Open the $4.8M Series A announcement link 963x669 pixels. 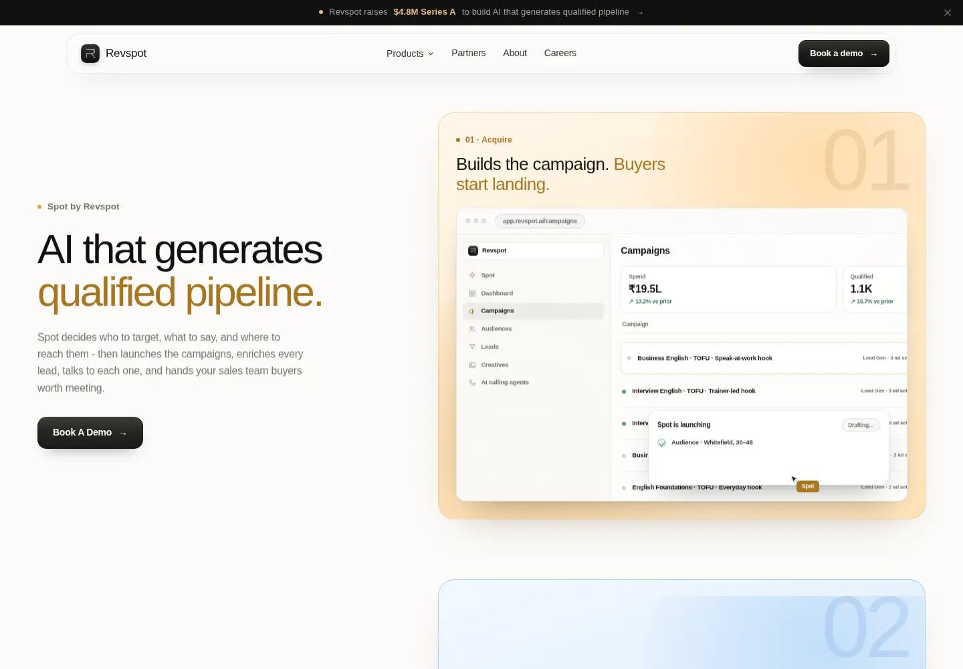tap(425, 12)
